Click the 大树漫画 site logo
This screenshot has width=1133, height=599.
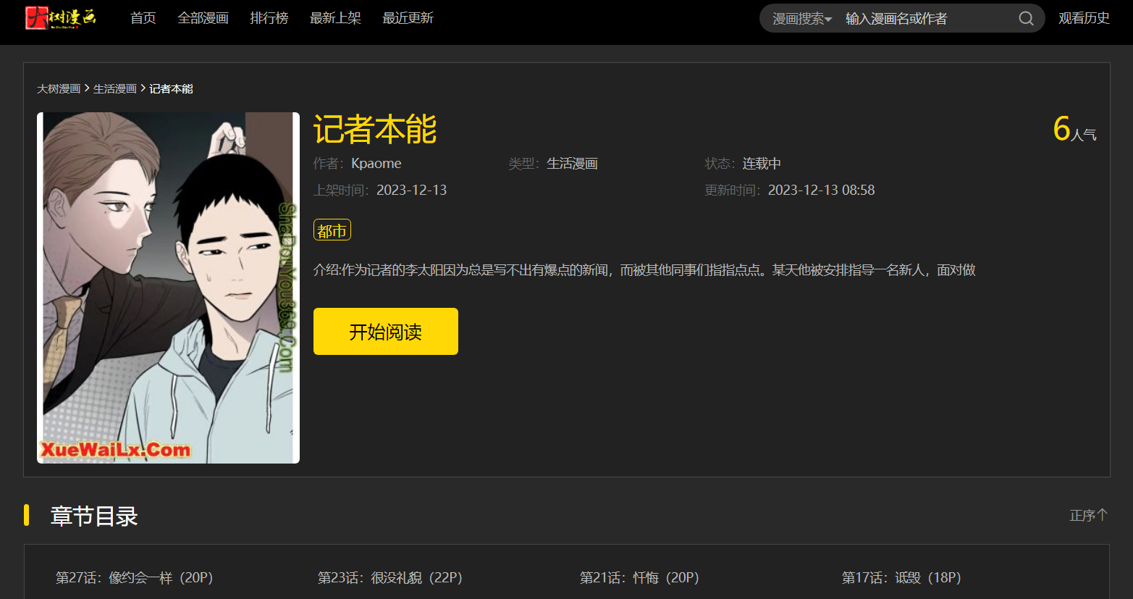click(61, 17)
